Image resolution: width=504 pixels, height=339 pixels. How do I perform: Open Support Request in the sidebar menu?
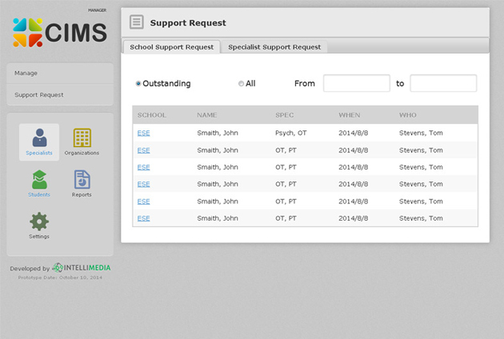(x=60, y=94)
